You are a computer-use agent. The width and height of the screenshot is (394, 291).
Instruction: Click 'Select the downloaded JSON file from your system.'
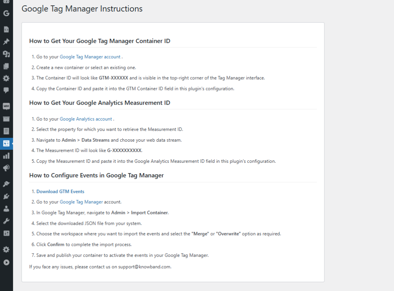89,223
